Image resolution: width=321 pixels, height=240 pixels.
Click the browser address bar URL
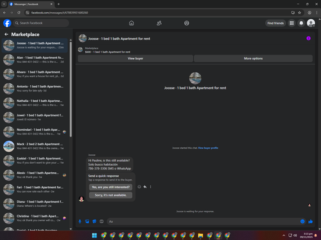click(60, 13)
